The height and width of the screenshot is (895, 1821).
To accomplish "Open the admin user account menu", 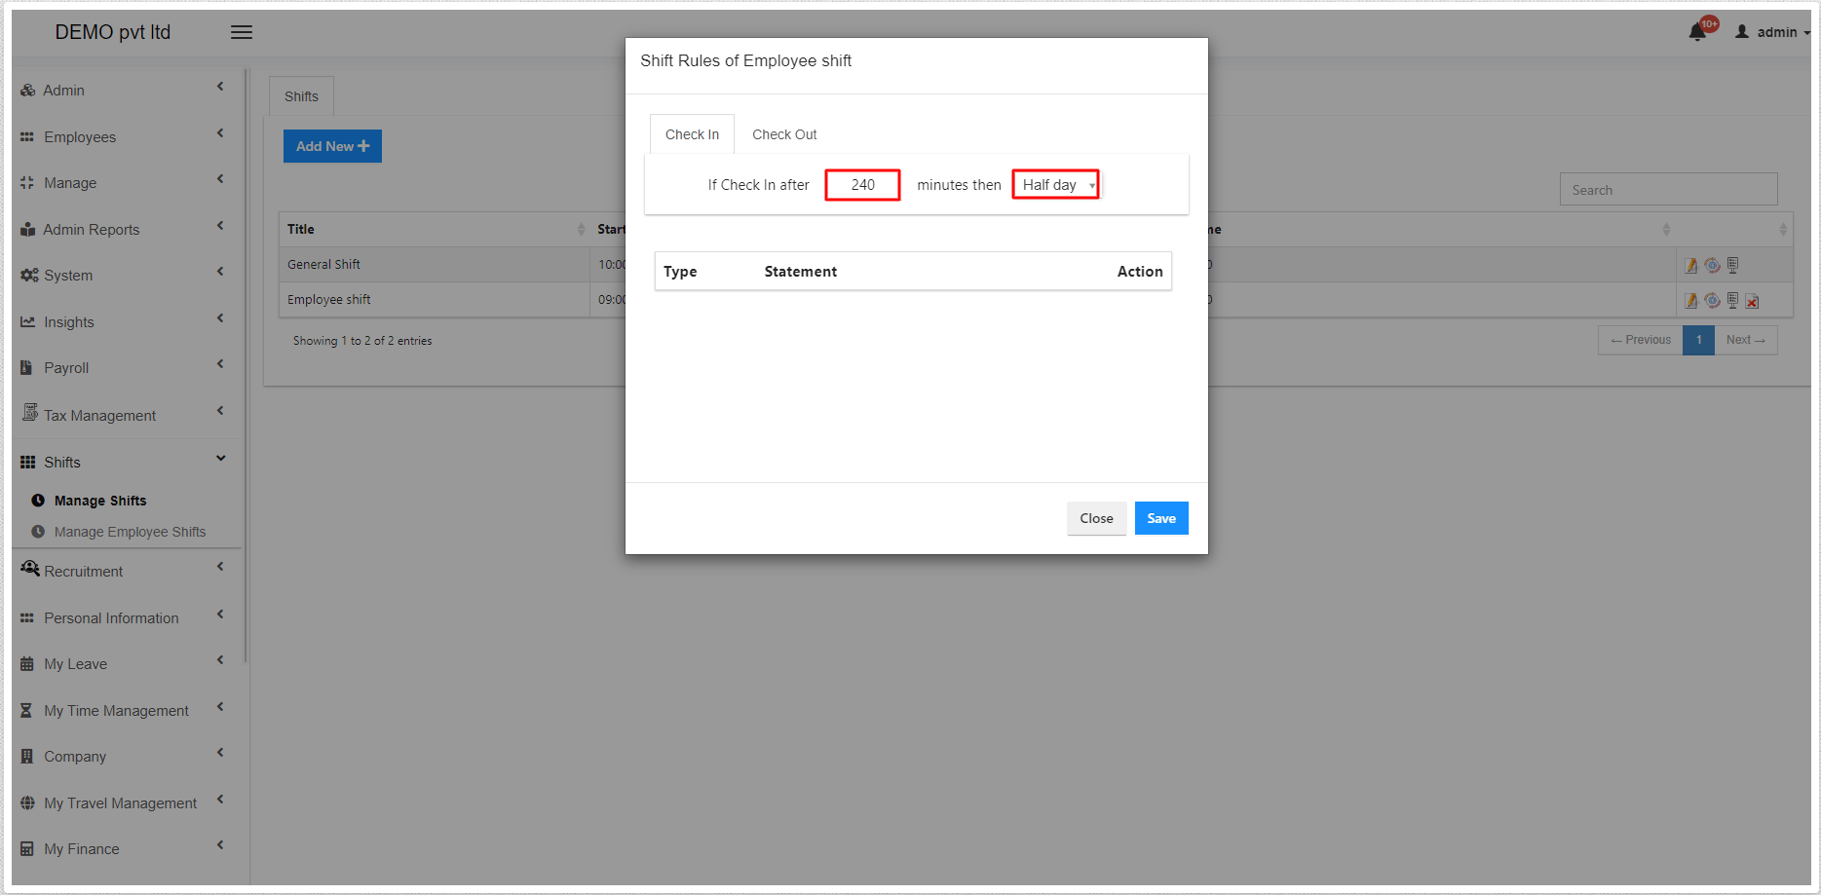I will pyautogui.click(x=1771, y=31).
